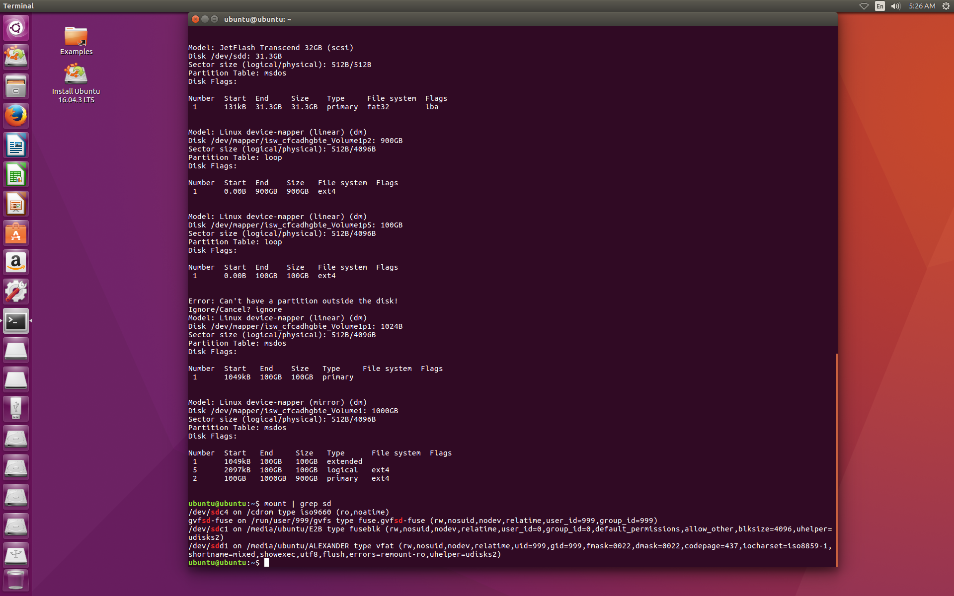Open LibreOffice Impress
The image size is (954, 596).
(16, 204)
